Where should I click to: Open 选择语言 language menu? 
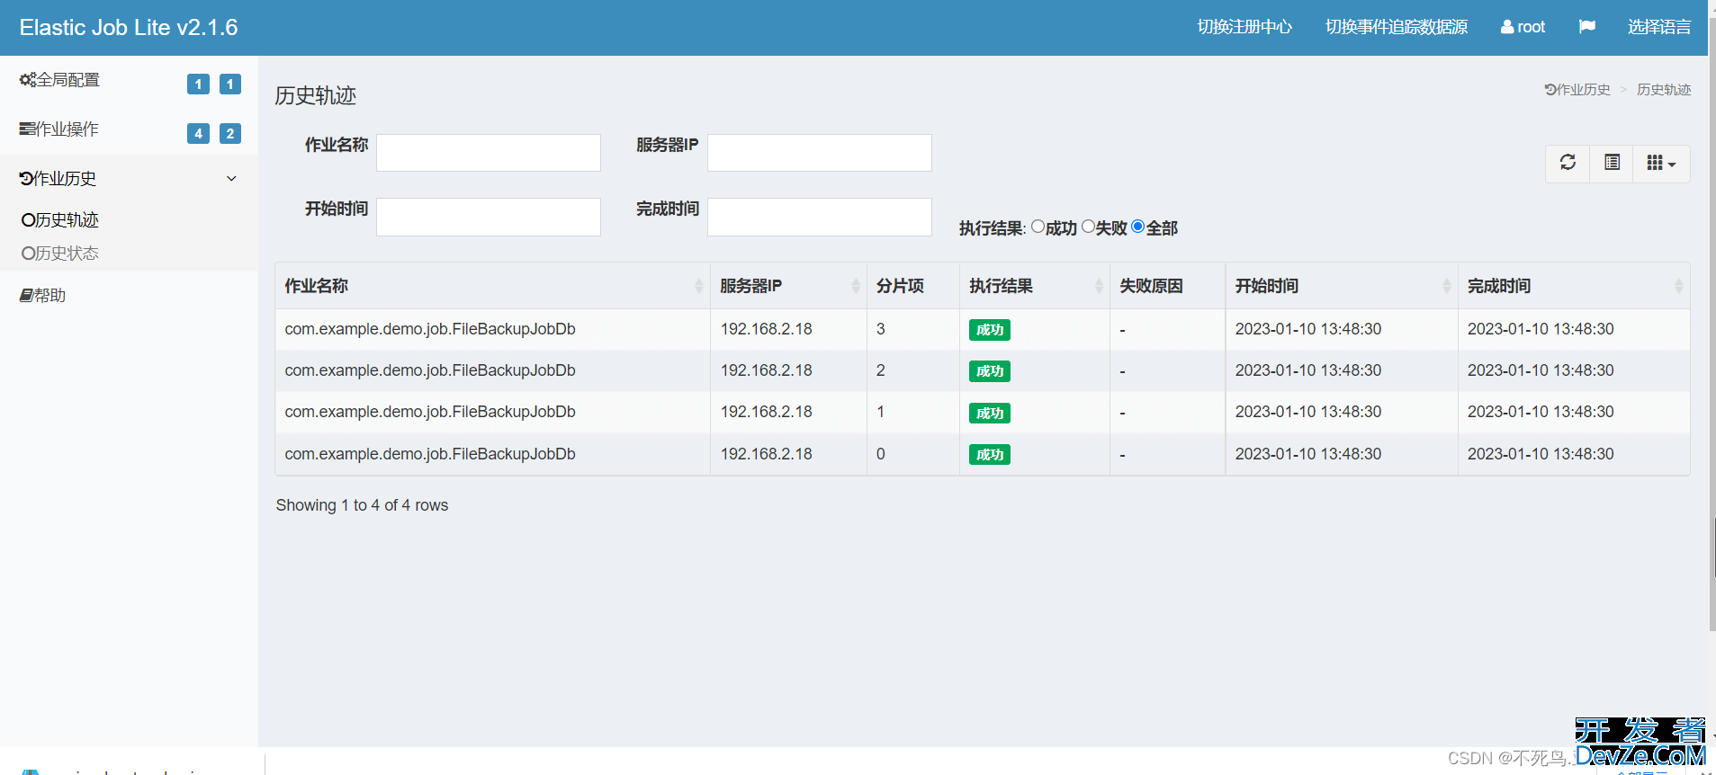pos(1659,27)
